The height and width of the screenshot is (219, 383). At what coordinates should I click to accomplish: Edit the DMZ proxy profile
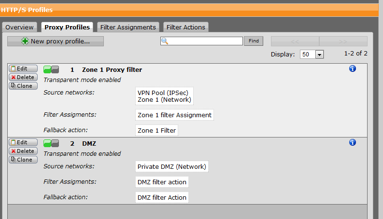[x=23, y=142]
